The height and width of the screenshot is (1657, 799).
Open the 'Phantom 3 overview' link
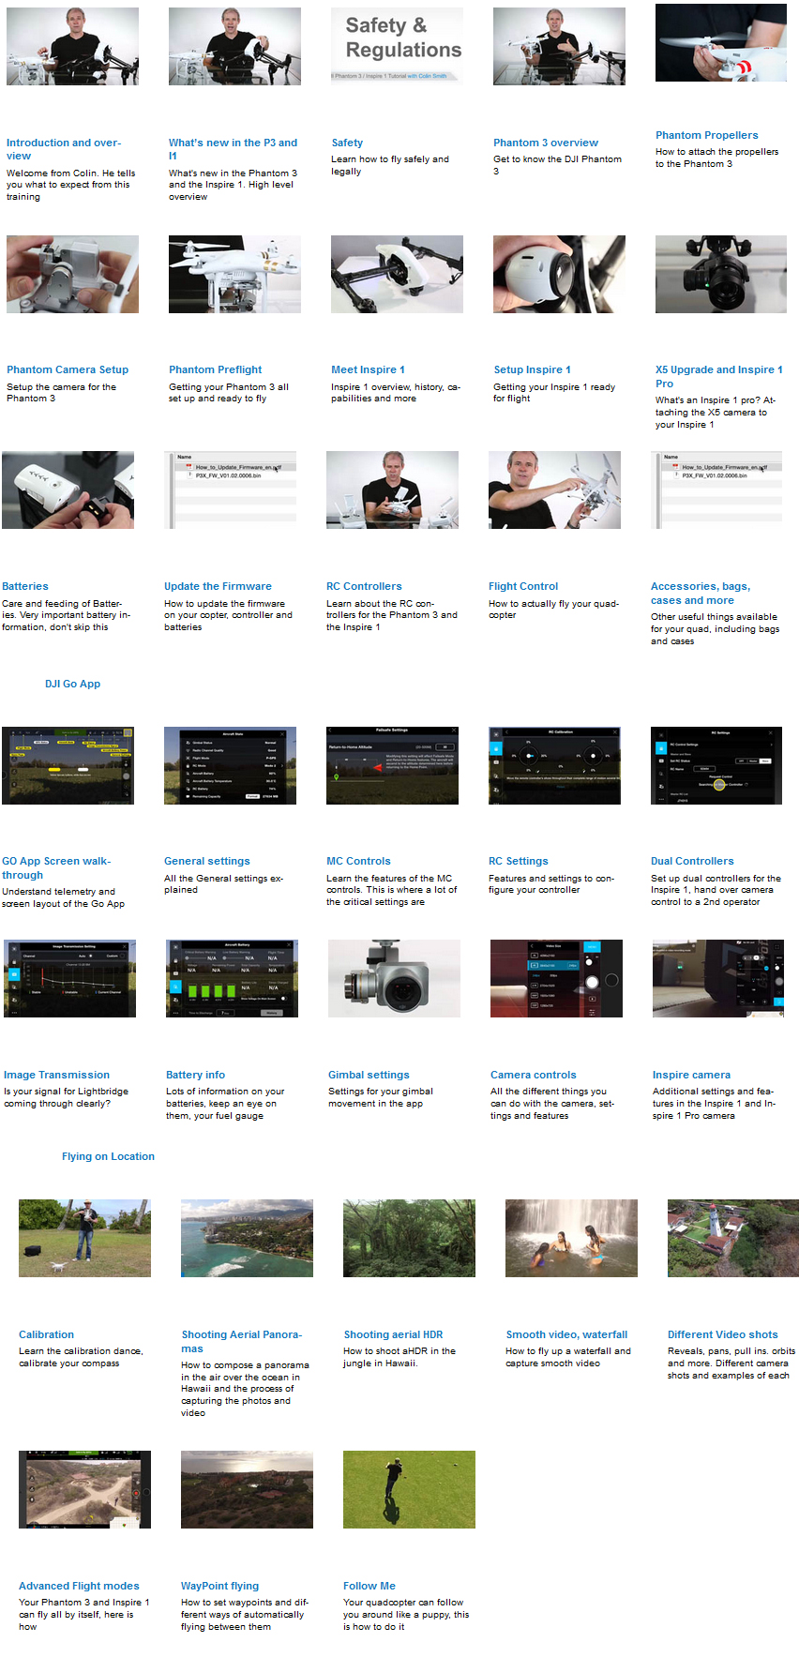click(546, 143)
